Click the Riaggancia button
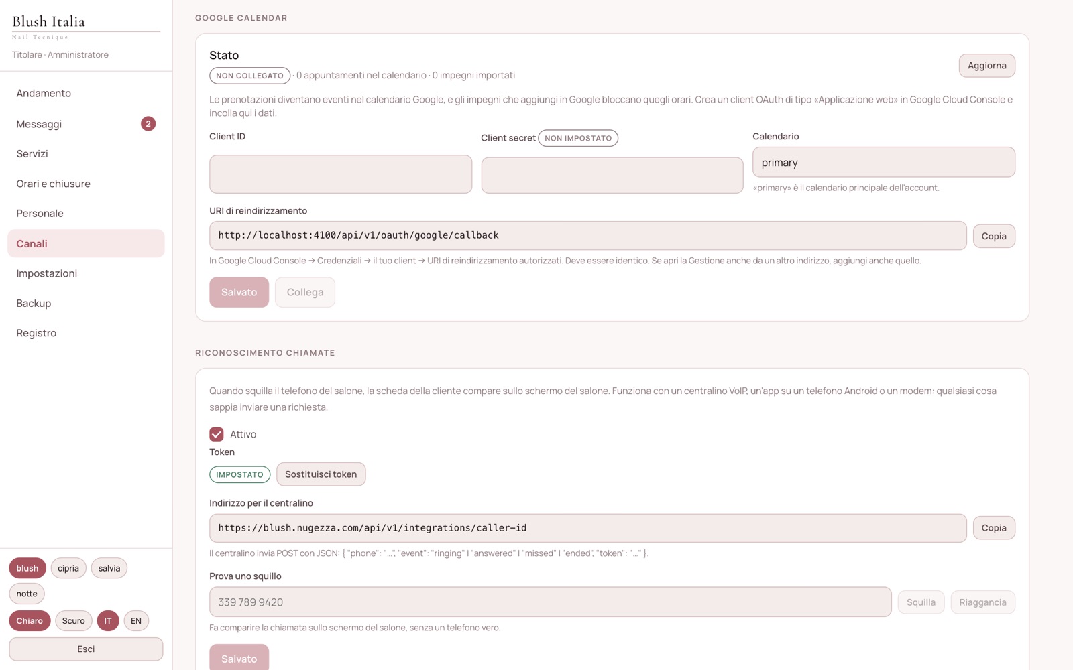This screenshot has width=1073, height=670. pyautogui.click(x=982, y=602)
